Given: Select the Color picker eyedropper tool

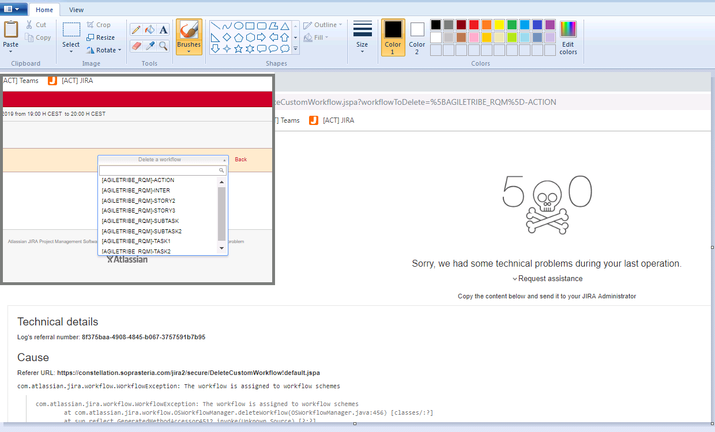Looking at the screenshot, I should coord(150,45).
